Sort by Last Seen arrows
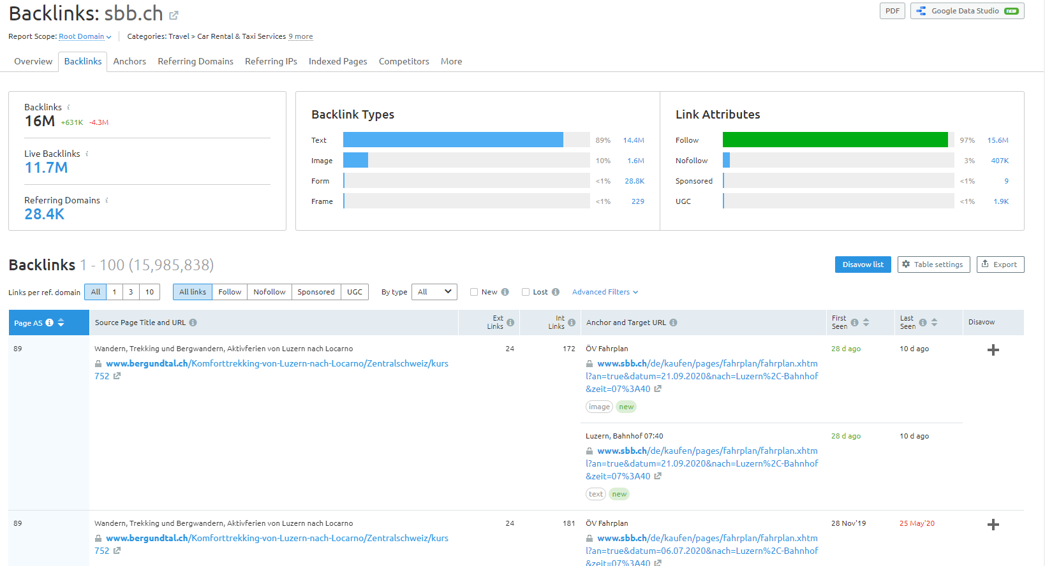This screenshot has width=1045, height=566. (x=934, y=323)
